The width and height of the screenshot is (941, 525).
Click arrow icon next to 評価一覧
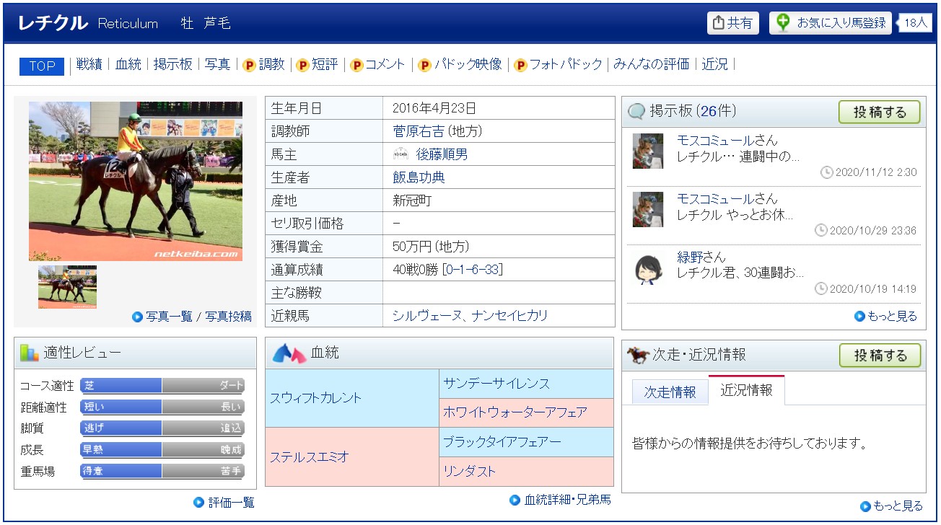(198, 502)
